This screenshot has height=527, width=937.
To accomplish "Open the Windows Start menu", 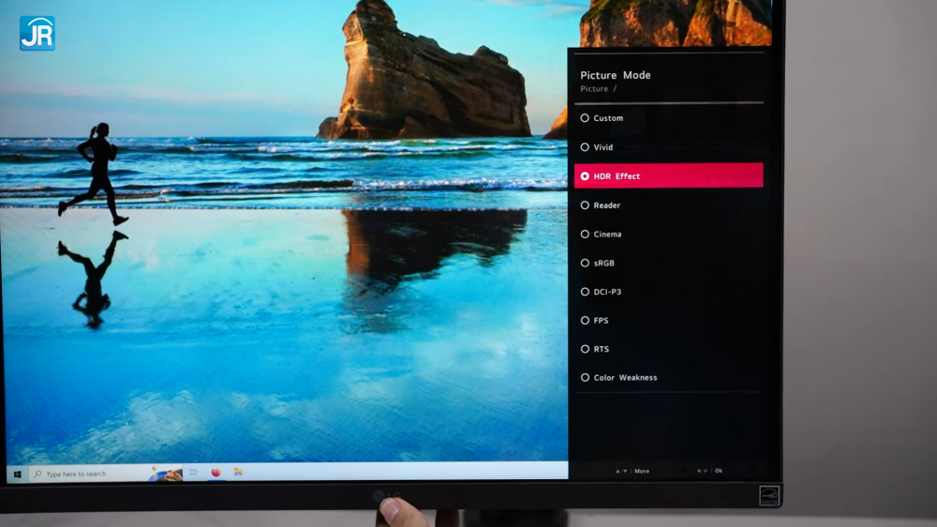I will [17, 474].
